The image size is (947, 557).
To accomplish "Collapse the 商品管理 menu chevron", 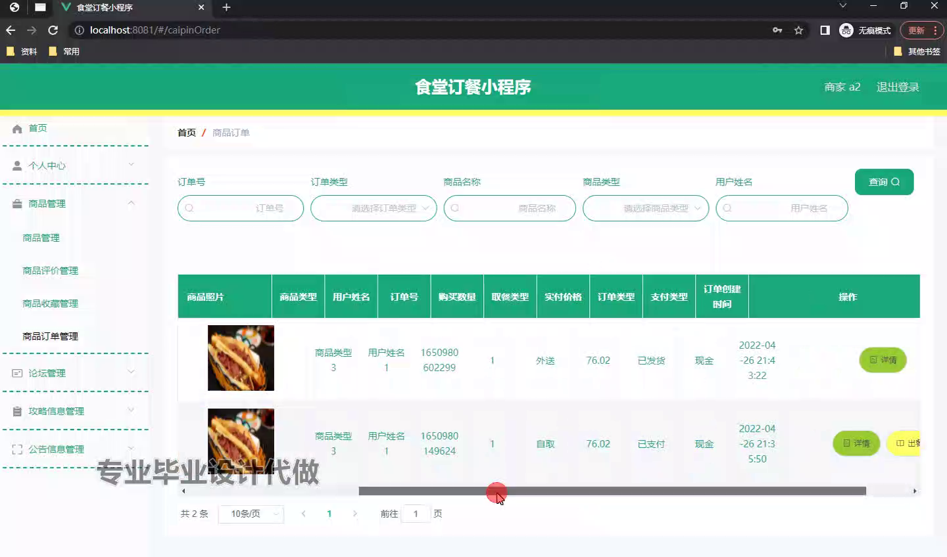I will [131, 203].
